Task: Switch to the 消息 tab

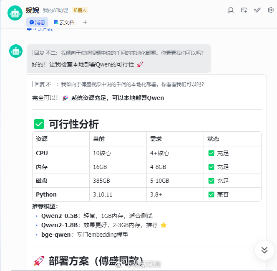Action: (x=37, y=22)
